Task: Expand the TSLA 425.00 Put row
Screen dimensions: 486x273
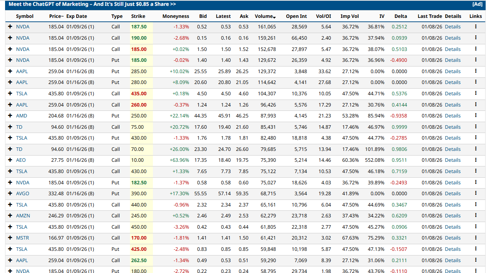Action: coord(10,249)
